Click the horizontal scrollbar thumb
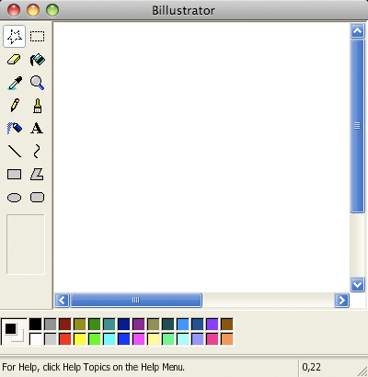The width and height of the screenshot is (368, 377). click(136, 300)
